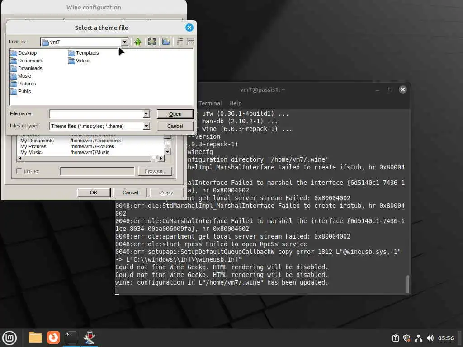This screenshot has height=347, width=463.
Task: Open the Terminal menu in terminal window
Action: tap(210, 103)
